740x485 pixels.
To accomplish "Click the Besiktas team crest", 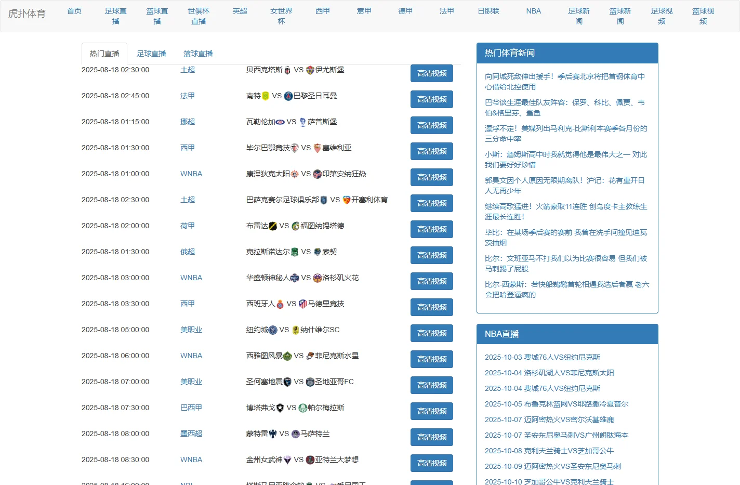I will click(287, 70).
